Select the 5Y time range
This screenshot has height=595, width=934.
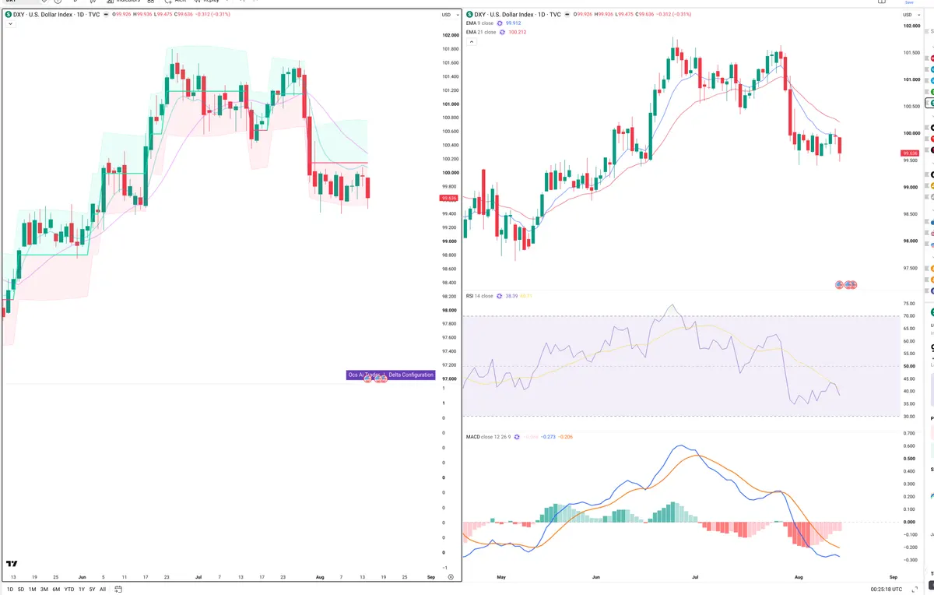tap(92, 590)
